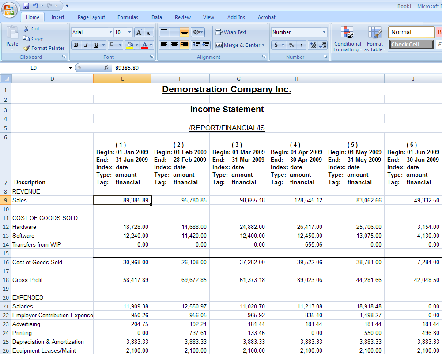This screenshot has height=354, width=442.
Task: Toggle Italic formatting
Action: 86,45
